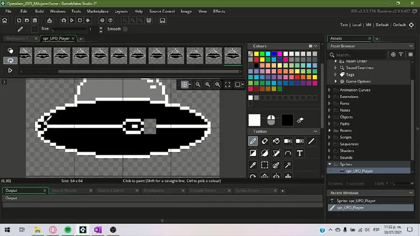
Task: Toggle the canvas grid display
Action: coord(184,84)
